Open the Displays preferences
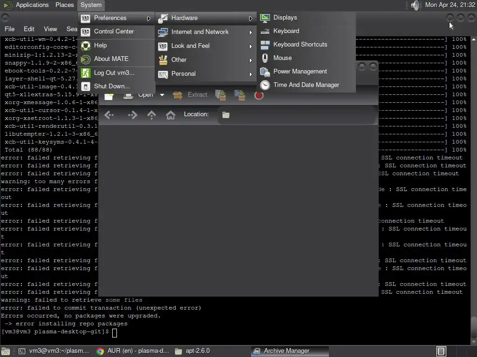 [307, 18]
